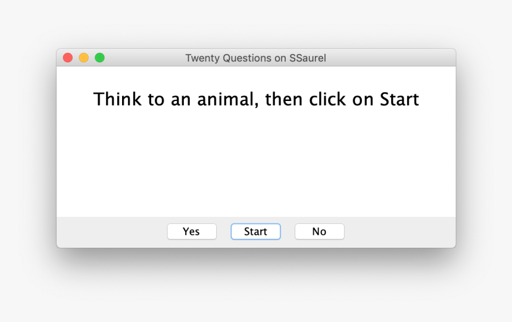Click the "Think to an animal" instruction label
The image size is (512, 322).
(256, 99)
